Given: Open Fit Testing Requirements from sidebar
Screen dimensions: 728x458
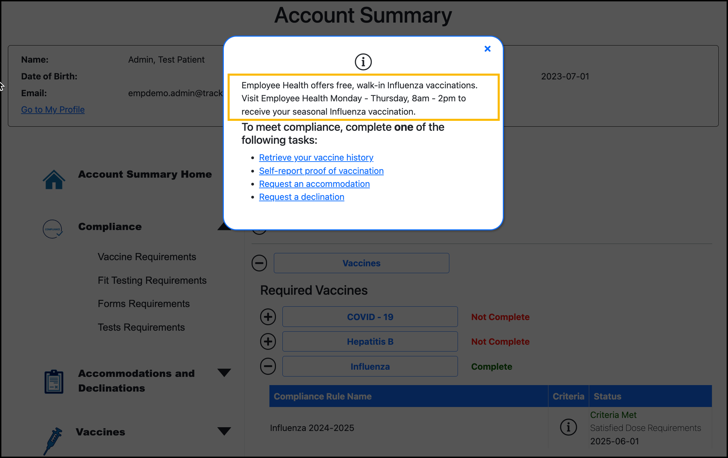Looking at the screenshot, I should coord(152,280).
